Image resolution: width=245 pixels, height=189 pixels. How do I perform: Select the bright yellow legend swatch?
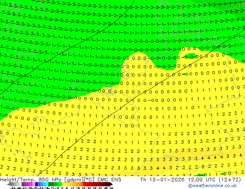(x=63, y=184)
